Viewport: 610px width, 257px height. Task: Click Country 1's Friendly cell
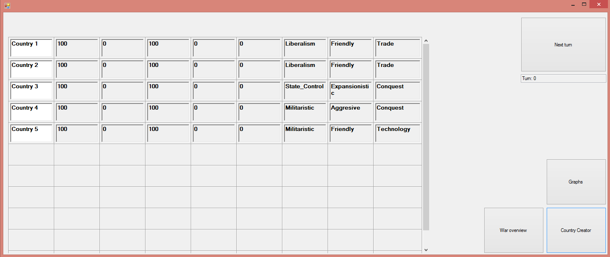coord(351,48)
